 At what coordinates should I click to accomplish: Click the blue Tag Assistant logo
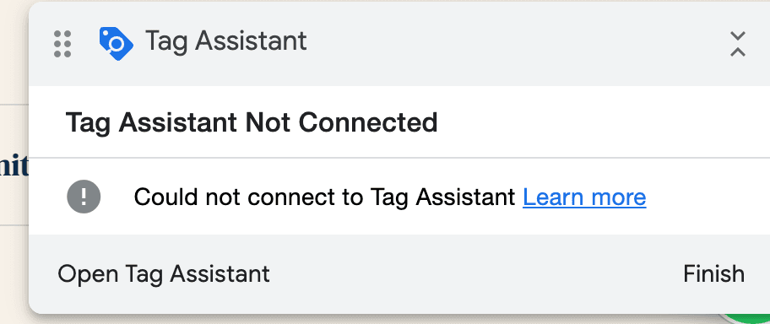coord(116,43)
